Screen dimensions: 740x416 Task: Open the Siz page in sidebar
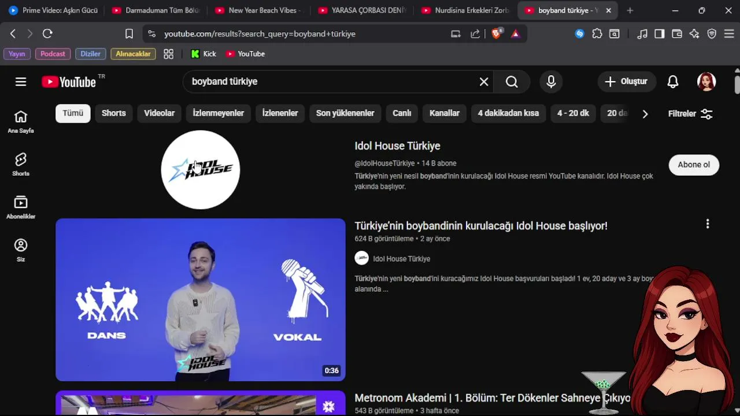pos(21,250)
